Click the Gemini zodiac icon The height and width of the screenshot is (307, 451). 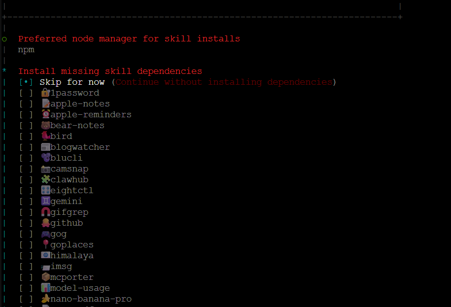45,201
